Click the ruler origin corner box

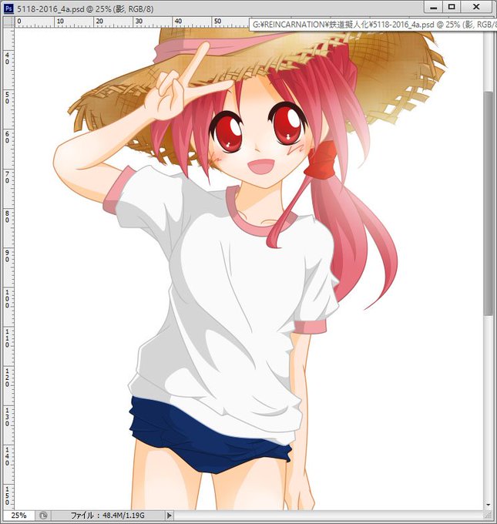tap(8, 22)
